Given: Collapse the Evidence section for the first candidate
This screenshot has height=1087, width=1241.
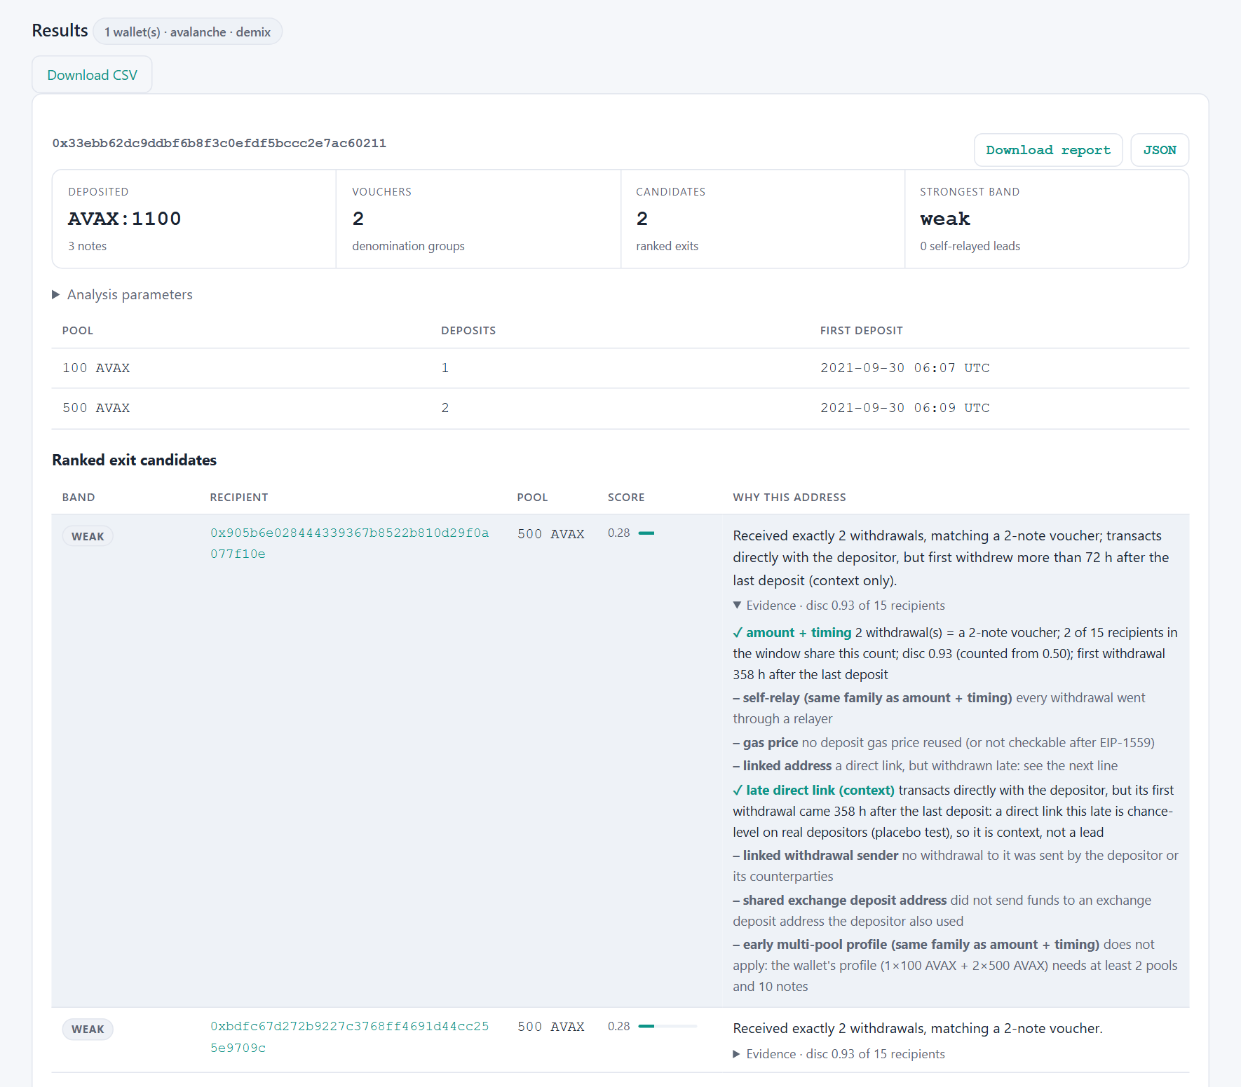Looking at the screenshot, I should pyautogui.click(x=839, y=606).
